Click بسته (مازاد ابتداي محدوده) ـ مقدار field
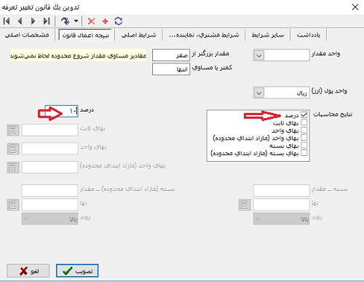Image resolution: width=364 pixels, height=282 pixels. [x=50, y=191]
